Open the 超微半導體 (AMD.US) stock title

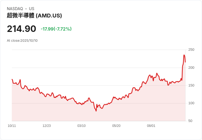coord(34,16)
